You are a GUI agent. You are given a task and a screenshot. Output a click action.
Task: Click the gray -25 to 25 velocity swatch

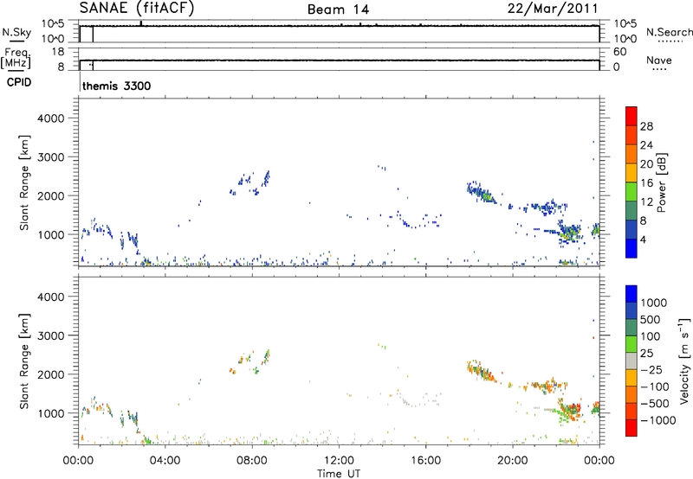(x=631, y=361)
